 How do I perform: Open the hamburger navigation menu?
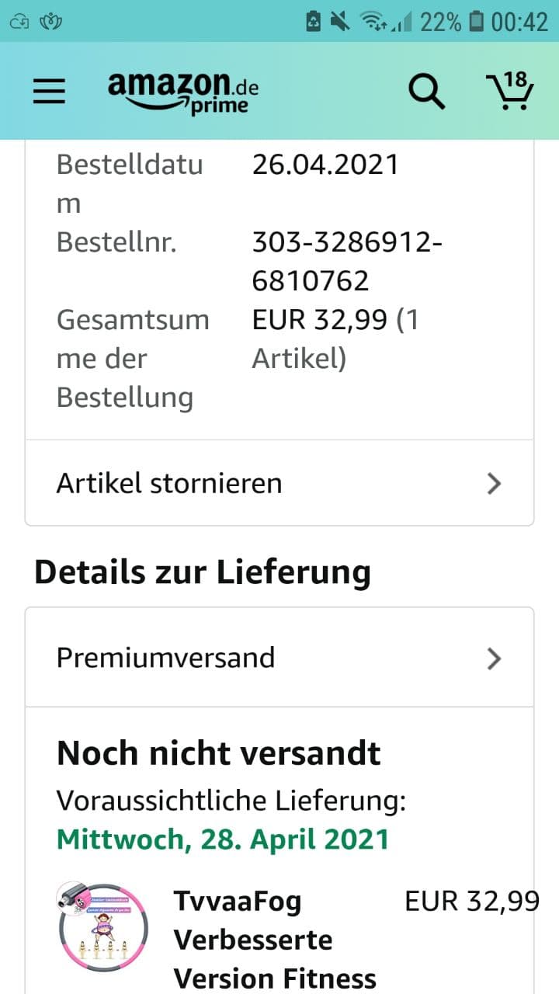(50, 91)
